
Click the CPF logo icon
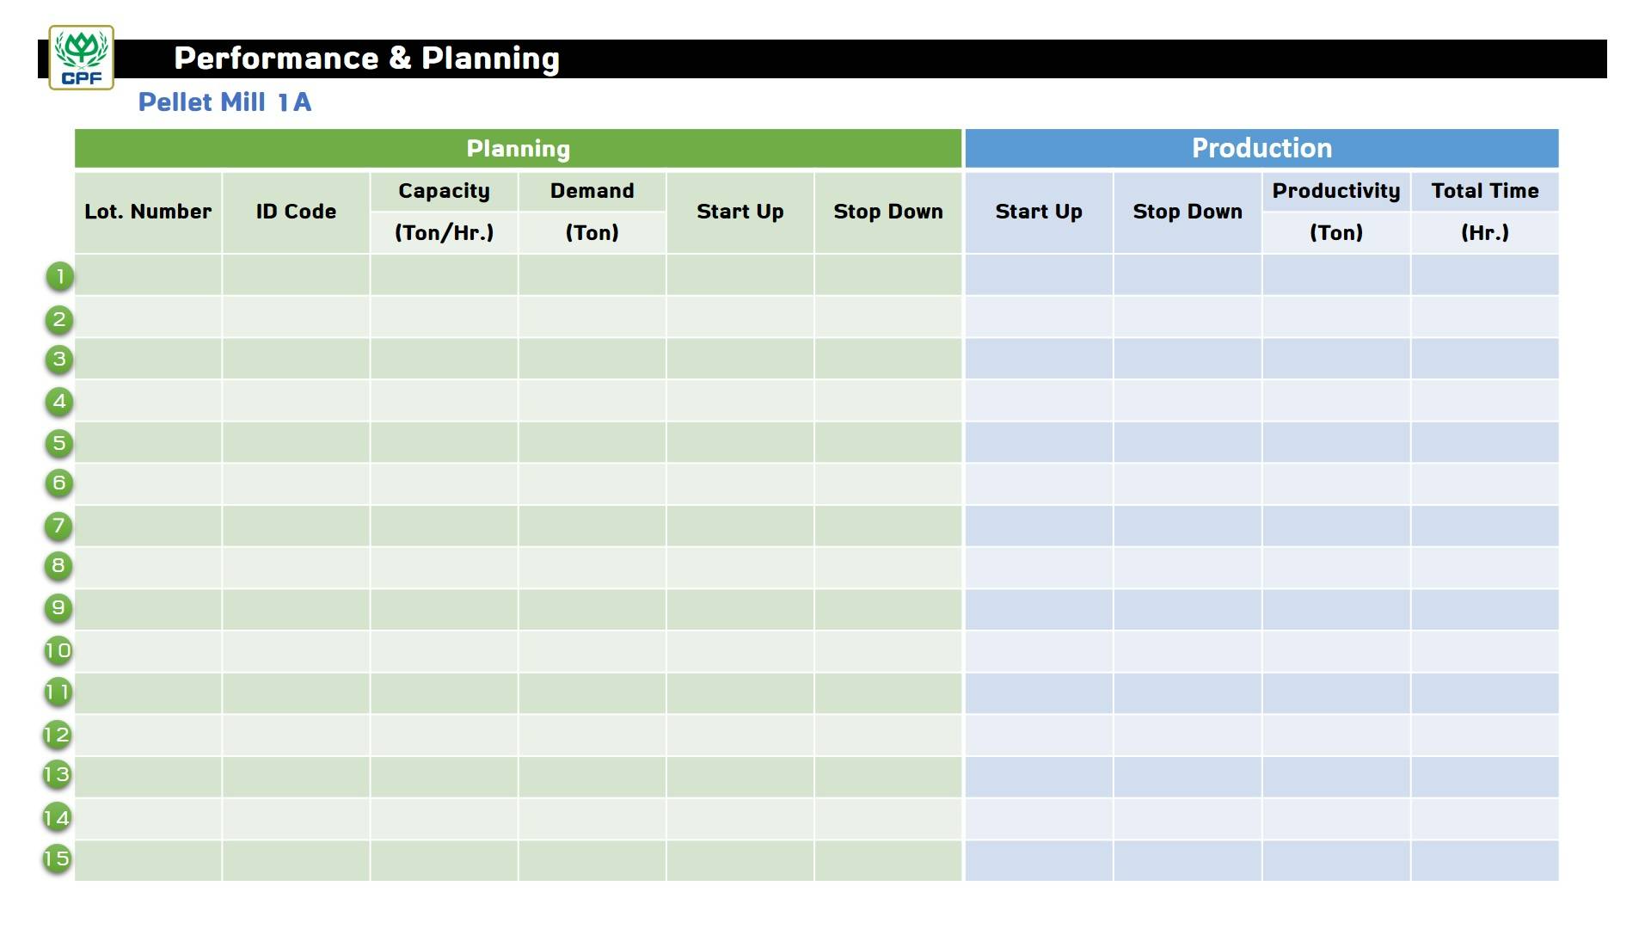(x=82, y=58)
